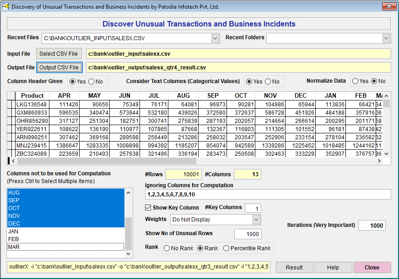This screenshot has width=399, height=279.
Task: Click the Result button
Action: pos(294,268)
